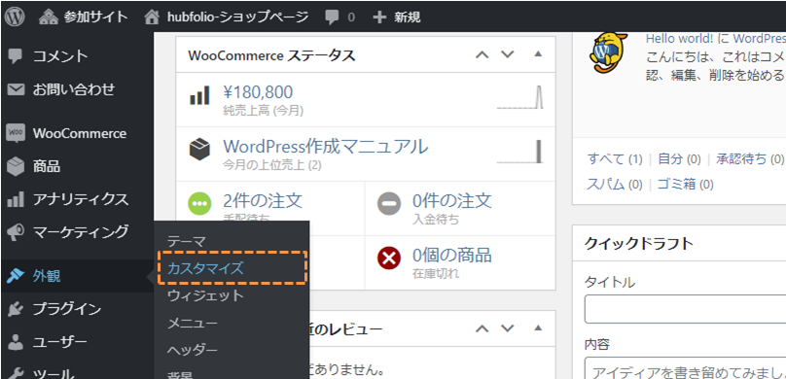The width and height of the screenshot is (786, 379).
Task: Click the box icon beside 商品
Action: [16, 166]
